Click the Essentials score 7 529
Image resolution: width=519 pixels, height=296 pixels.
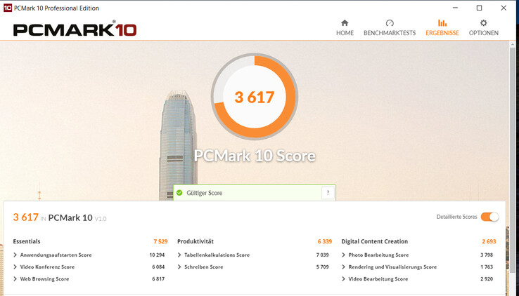[x=160, y=241]
